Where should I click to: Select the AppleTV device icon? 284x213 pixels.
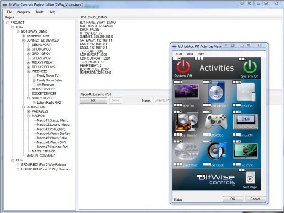click(246, 92)
